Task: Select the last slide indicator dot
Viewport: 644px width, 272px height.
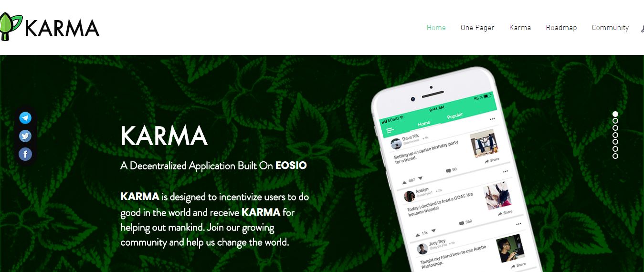Action: [x=615, y=156]
